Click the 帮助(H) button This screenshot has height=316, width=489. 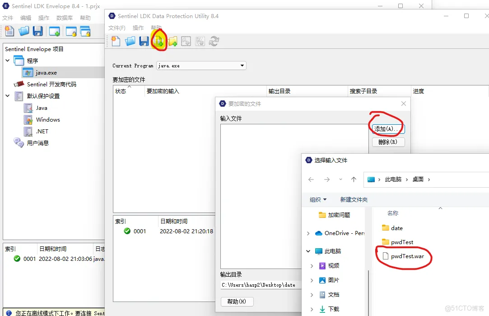click(237, 302)
